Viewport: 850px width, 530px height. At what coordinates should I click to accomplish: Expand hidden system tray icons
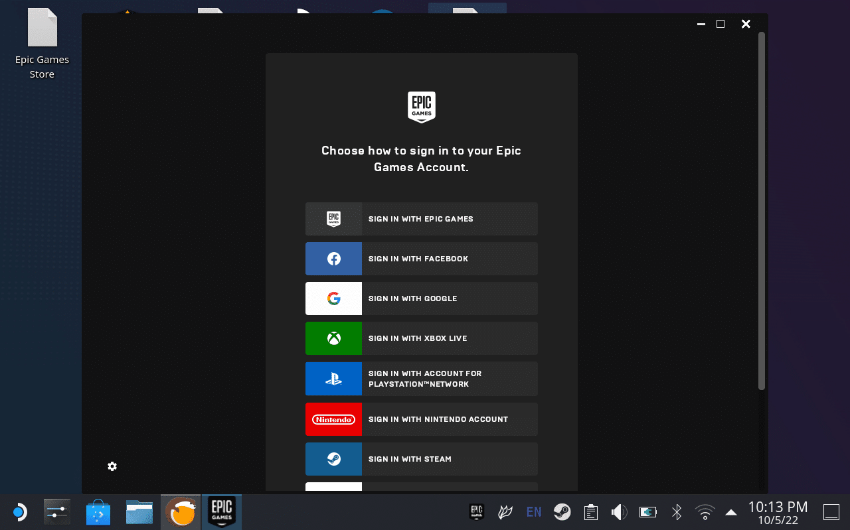click(x=731, y=512)
